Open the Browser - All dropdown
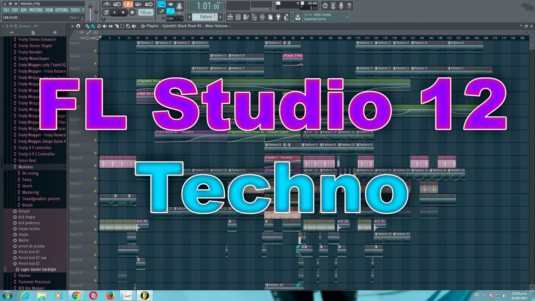This screenshot has height=301, width=535. [x=30, y=26]
